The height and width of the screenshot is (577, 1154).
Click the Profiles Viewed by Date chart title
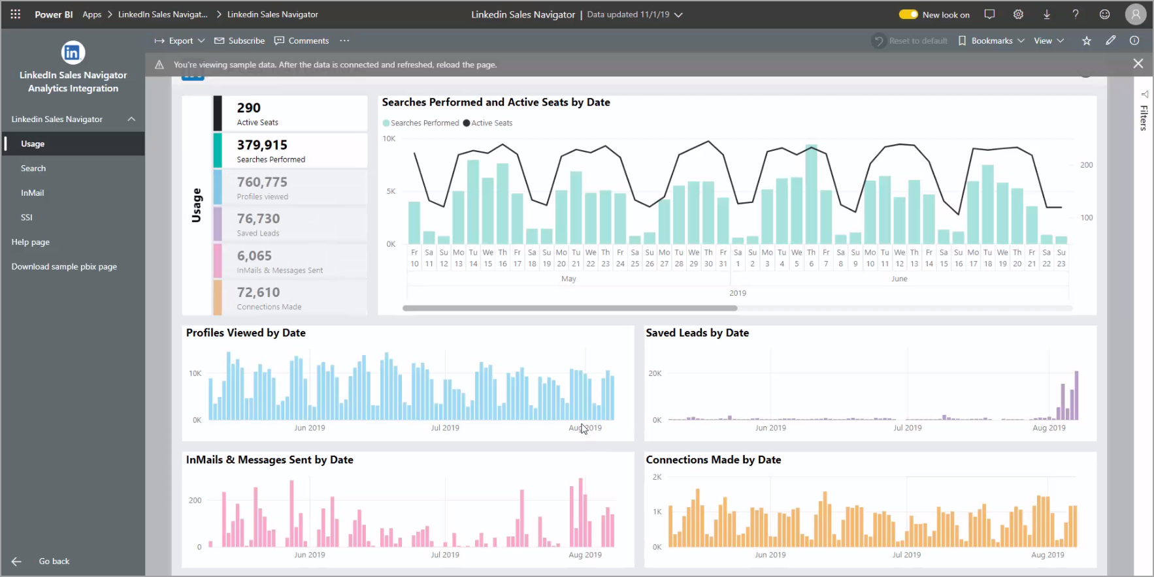coord(246,333)
